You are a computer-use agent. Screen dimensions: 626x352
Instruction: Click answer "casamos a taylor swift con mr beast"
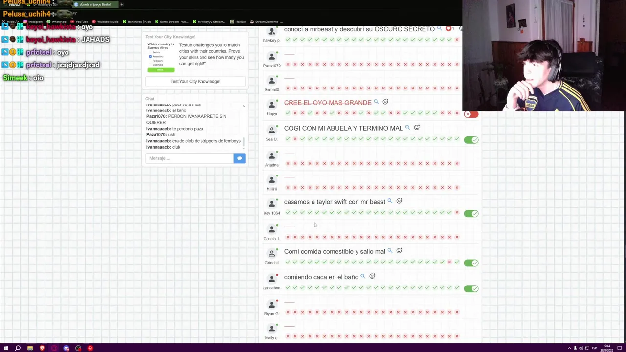click(335, 202)
